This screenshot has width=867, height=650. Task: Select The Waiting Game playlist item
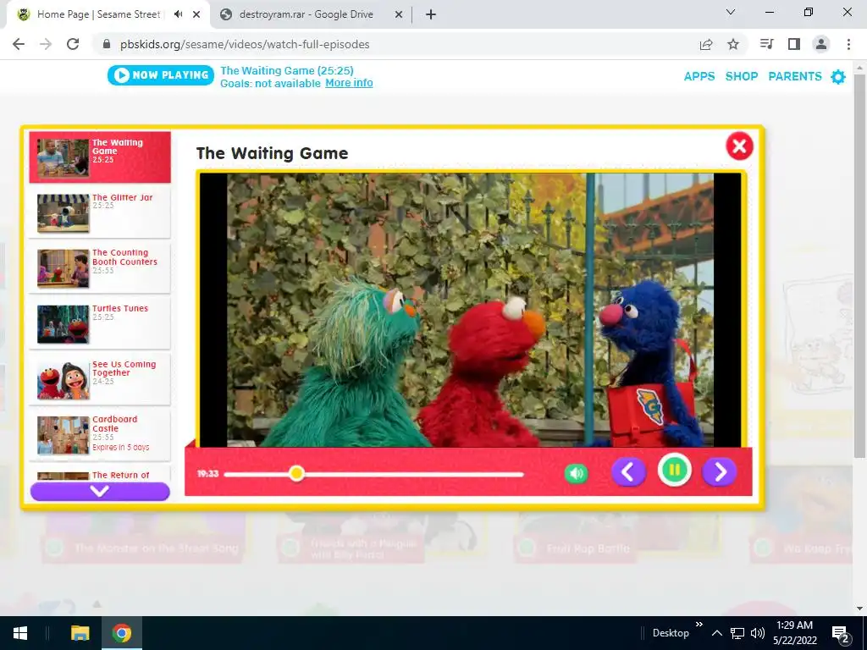(100, 157)
